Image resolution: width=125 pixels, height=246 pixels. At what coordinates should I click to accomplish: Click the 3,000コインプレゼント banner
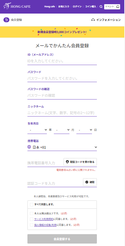pyautogui.click(x=62, y=32)
